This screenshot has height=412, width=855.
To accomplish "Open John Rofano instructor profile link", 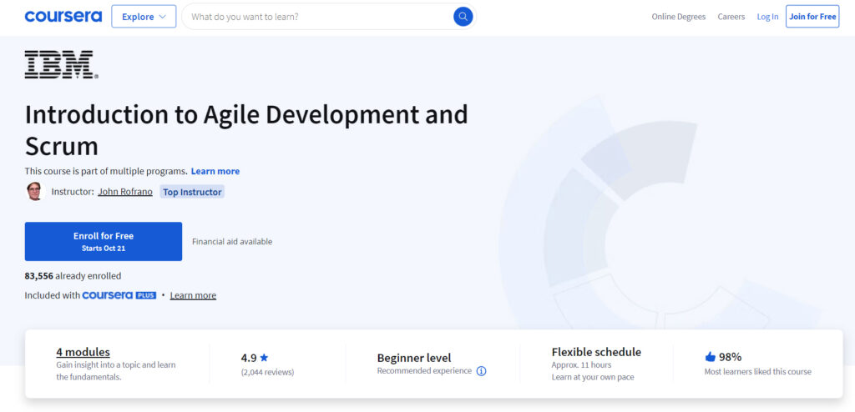I will (x=125, y=192).
